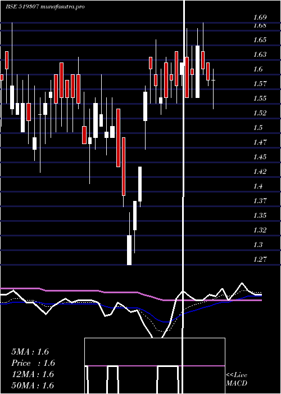Click the 1.4 price axis label
Viewport: 281px width, 394px height.
pyautogui.click(x=257, y=186)
